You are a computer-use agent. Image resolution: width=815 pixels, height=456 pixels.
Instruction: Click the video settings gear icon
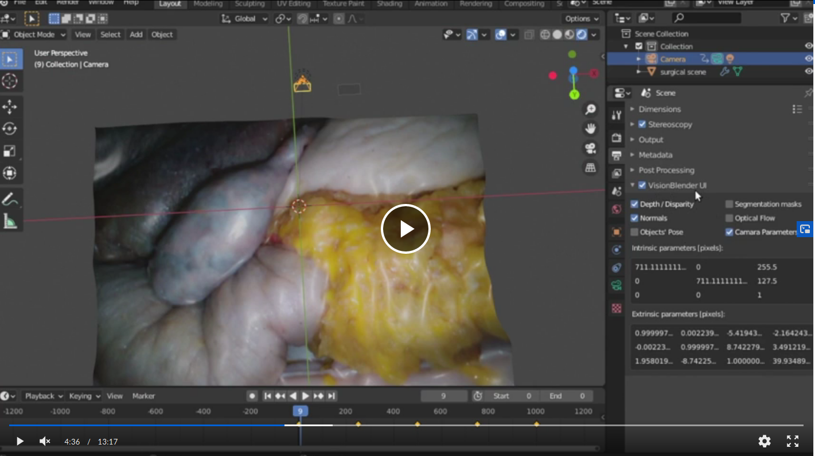coord(764,441)
